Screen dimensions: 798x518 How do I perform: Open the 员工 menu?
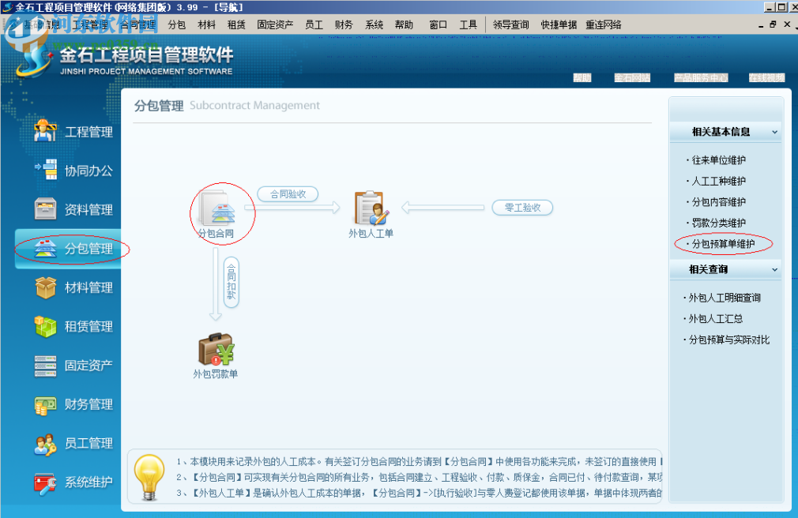(x=314, y=24)
